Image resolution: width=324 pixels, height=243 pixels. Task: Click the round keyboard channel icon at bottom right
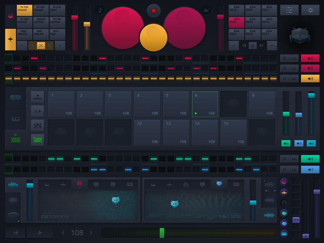[x=284, y=234]
